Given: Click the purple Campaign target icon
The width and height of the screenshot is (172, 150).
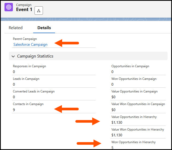Looking at the screenshot, I should click(x=9, y=7).
